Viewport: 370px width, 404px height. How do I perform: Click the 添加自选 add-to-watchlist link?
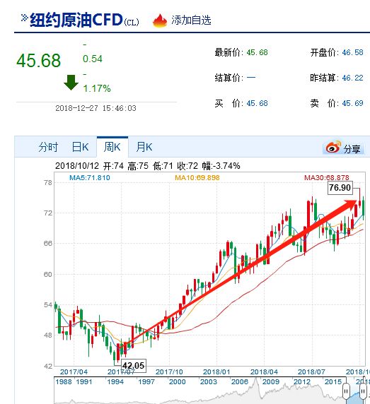[x=191, y=20]
